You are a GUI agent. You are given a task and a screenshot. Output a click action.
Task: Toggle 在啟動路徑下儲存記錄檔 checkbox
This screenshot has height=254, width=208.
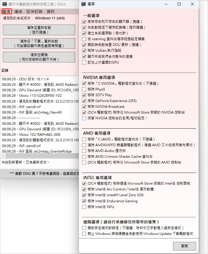pos(84,27)
